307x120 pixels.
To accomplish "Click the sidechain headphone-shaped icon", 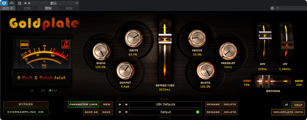I will (x=12, y=3).
